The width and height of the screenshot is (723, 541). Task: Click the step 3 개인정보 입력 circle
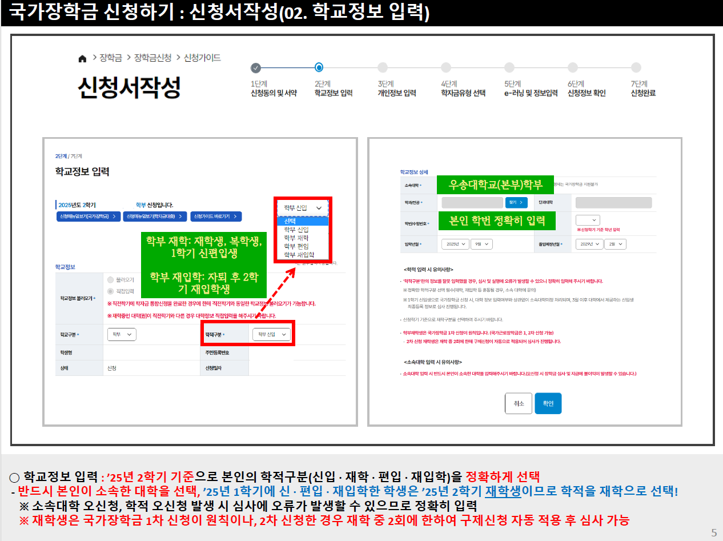click(x=383, y=68)
